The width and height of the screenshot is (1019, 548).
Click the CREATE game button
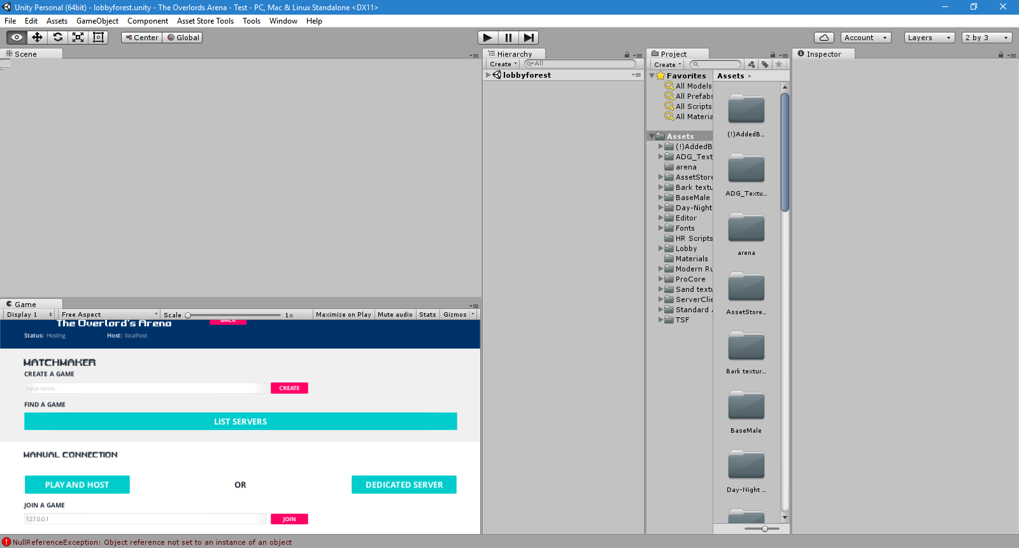tap(289, 388)
